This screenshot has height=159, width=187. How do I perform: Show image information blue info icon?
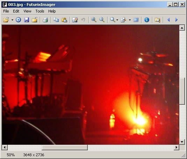(147, 20)
